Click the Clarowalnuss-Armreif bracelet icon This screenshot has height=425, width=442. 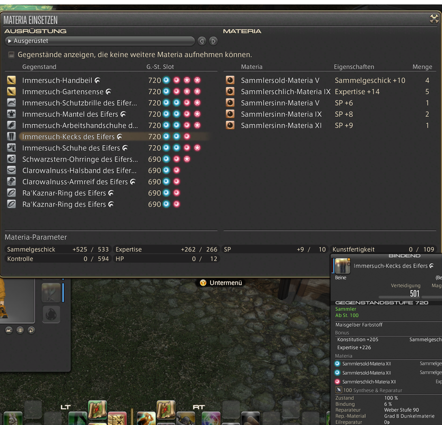click(x=11, y=182)
